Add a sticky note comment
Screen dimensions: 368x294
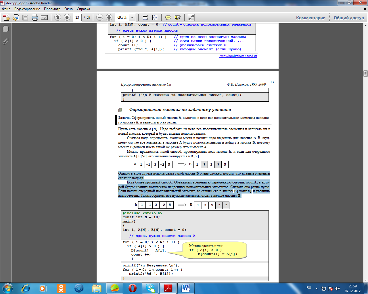click(x=168, y=18)
